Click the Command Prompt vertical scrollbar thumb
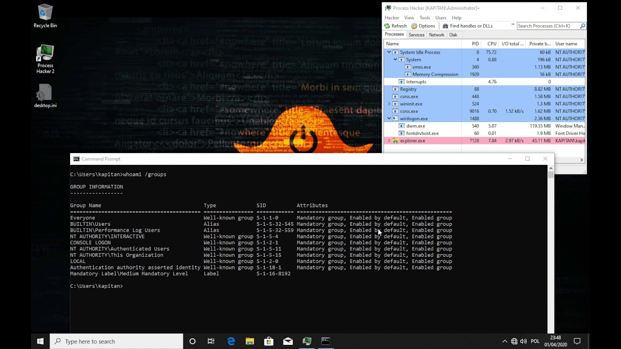Viewport: 621px width, 349px height. coord(551,174)
